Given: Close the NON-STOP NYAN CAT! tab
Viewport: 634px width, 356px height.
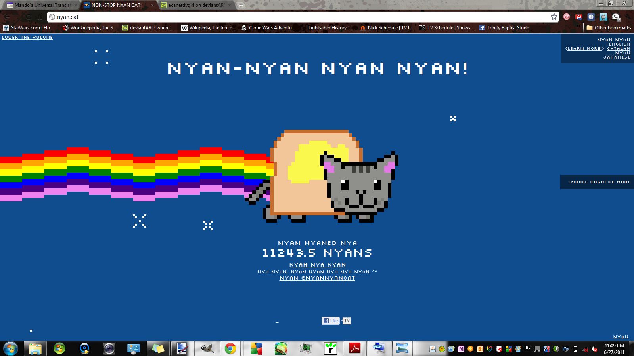Looking at the screenshot, I should point(152,5).
